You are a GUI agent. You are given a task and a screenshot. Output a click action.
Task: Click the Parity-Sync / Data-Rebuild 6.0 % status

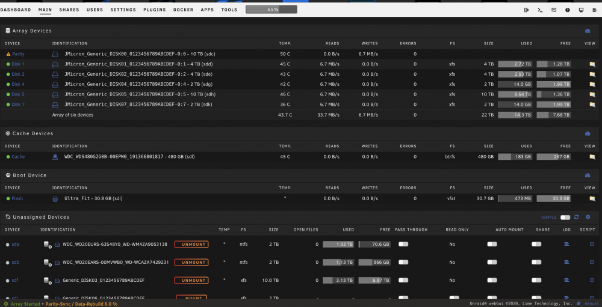click(81, 304)
